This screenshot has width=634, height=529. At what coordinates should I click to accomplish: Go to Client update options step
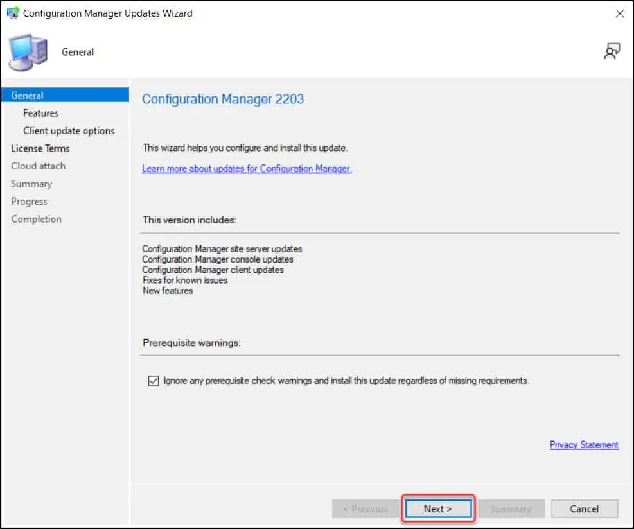point(69,131)
